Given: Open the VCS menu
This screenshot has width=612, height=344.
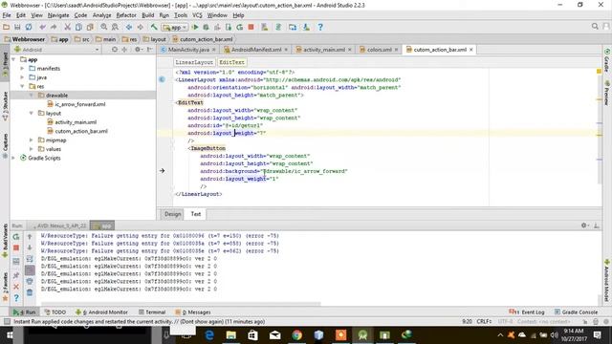Looking at the screenshot, I should click(x=197, y=15).
